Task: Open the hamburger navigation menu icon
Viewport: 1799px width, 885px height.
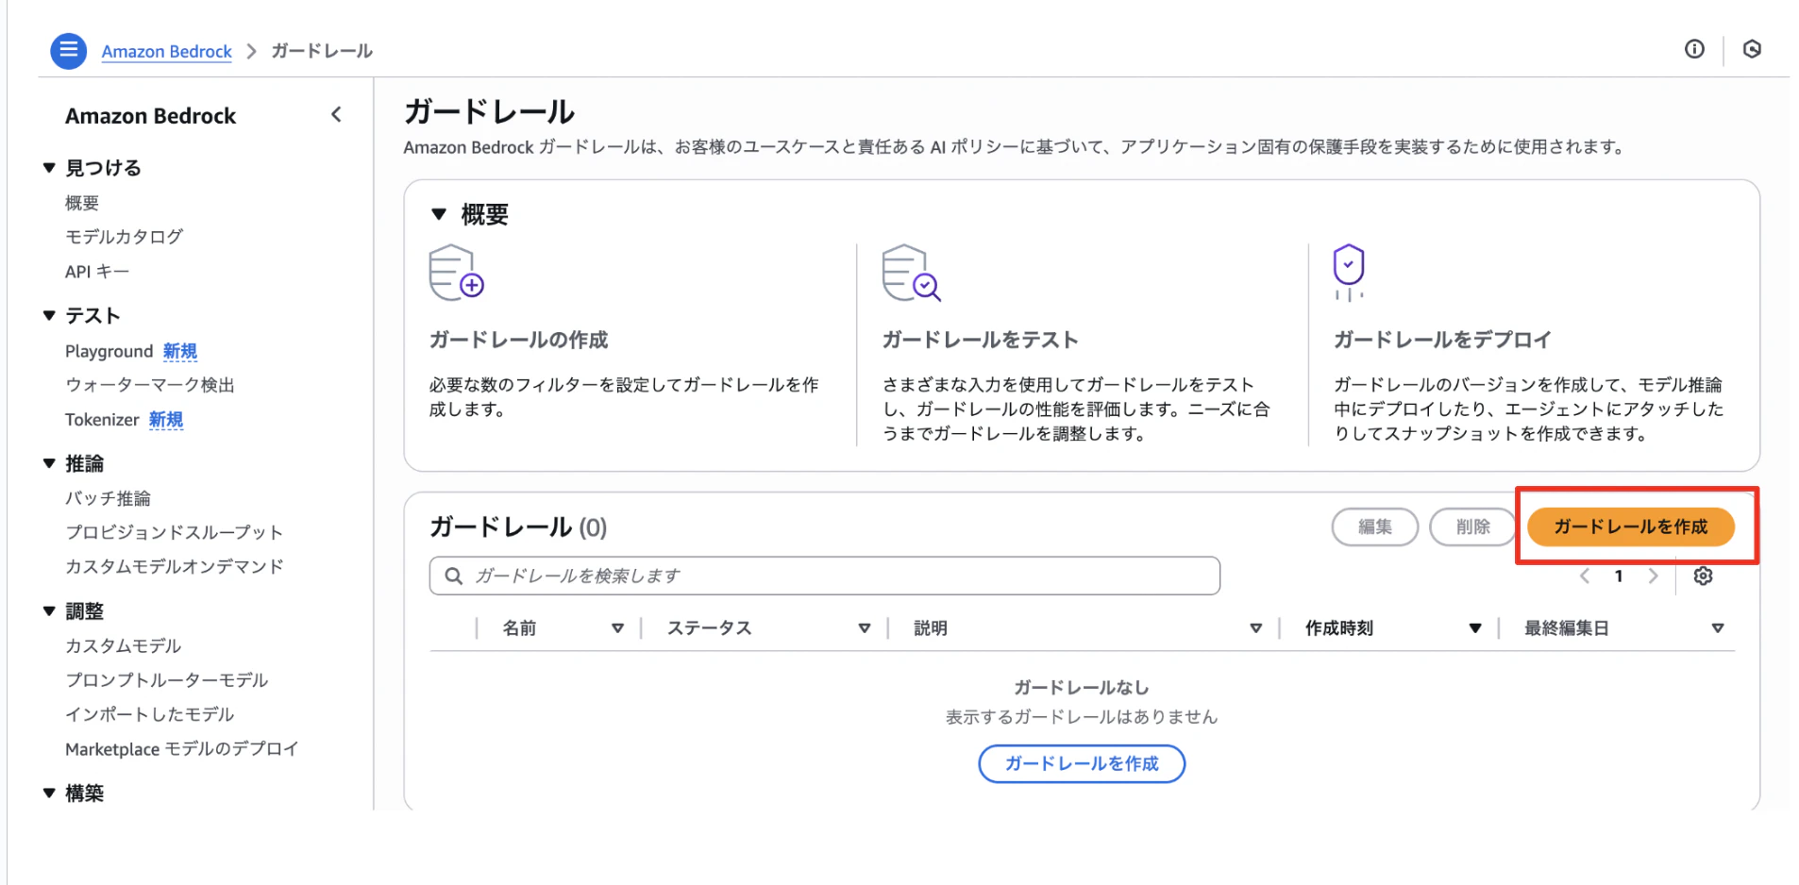Action: tap(68, 50)
